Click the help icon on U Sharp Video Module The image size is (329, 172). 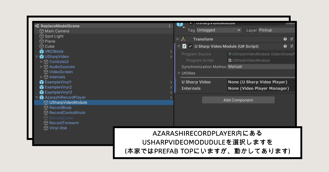(x=285, y=46)
